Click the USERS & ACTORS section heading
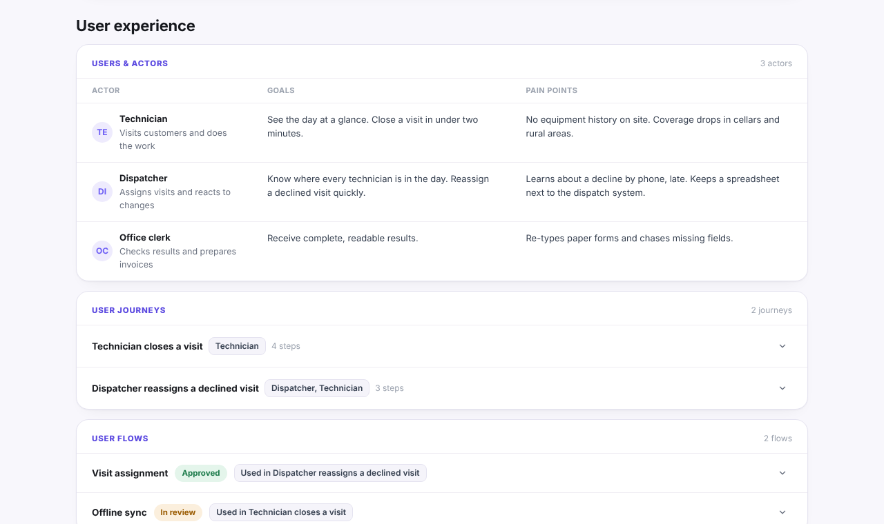 130,63
